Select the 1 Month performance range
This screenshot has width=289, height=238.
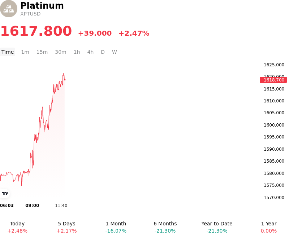116,227
